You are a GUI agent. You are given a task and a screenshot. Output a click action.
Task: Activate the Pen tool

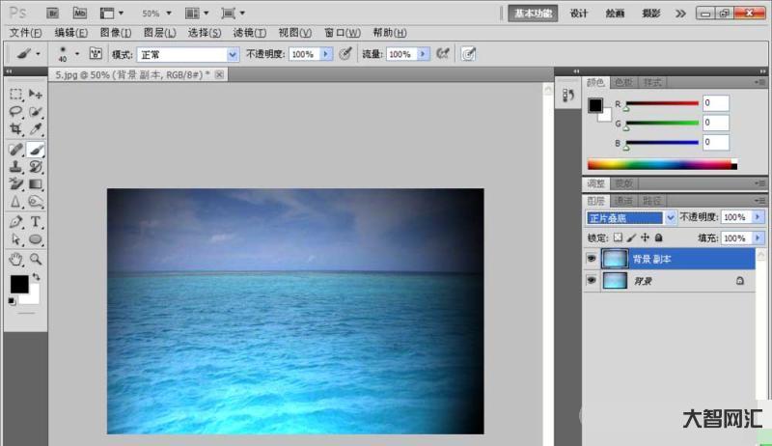coord(15,222)
